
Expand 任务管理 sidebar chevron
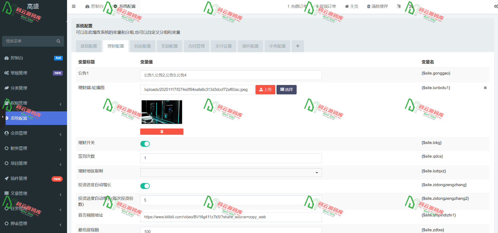[61, 210]
